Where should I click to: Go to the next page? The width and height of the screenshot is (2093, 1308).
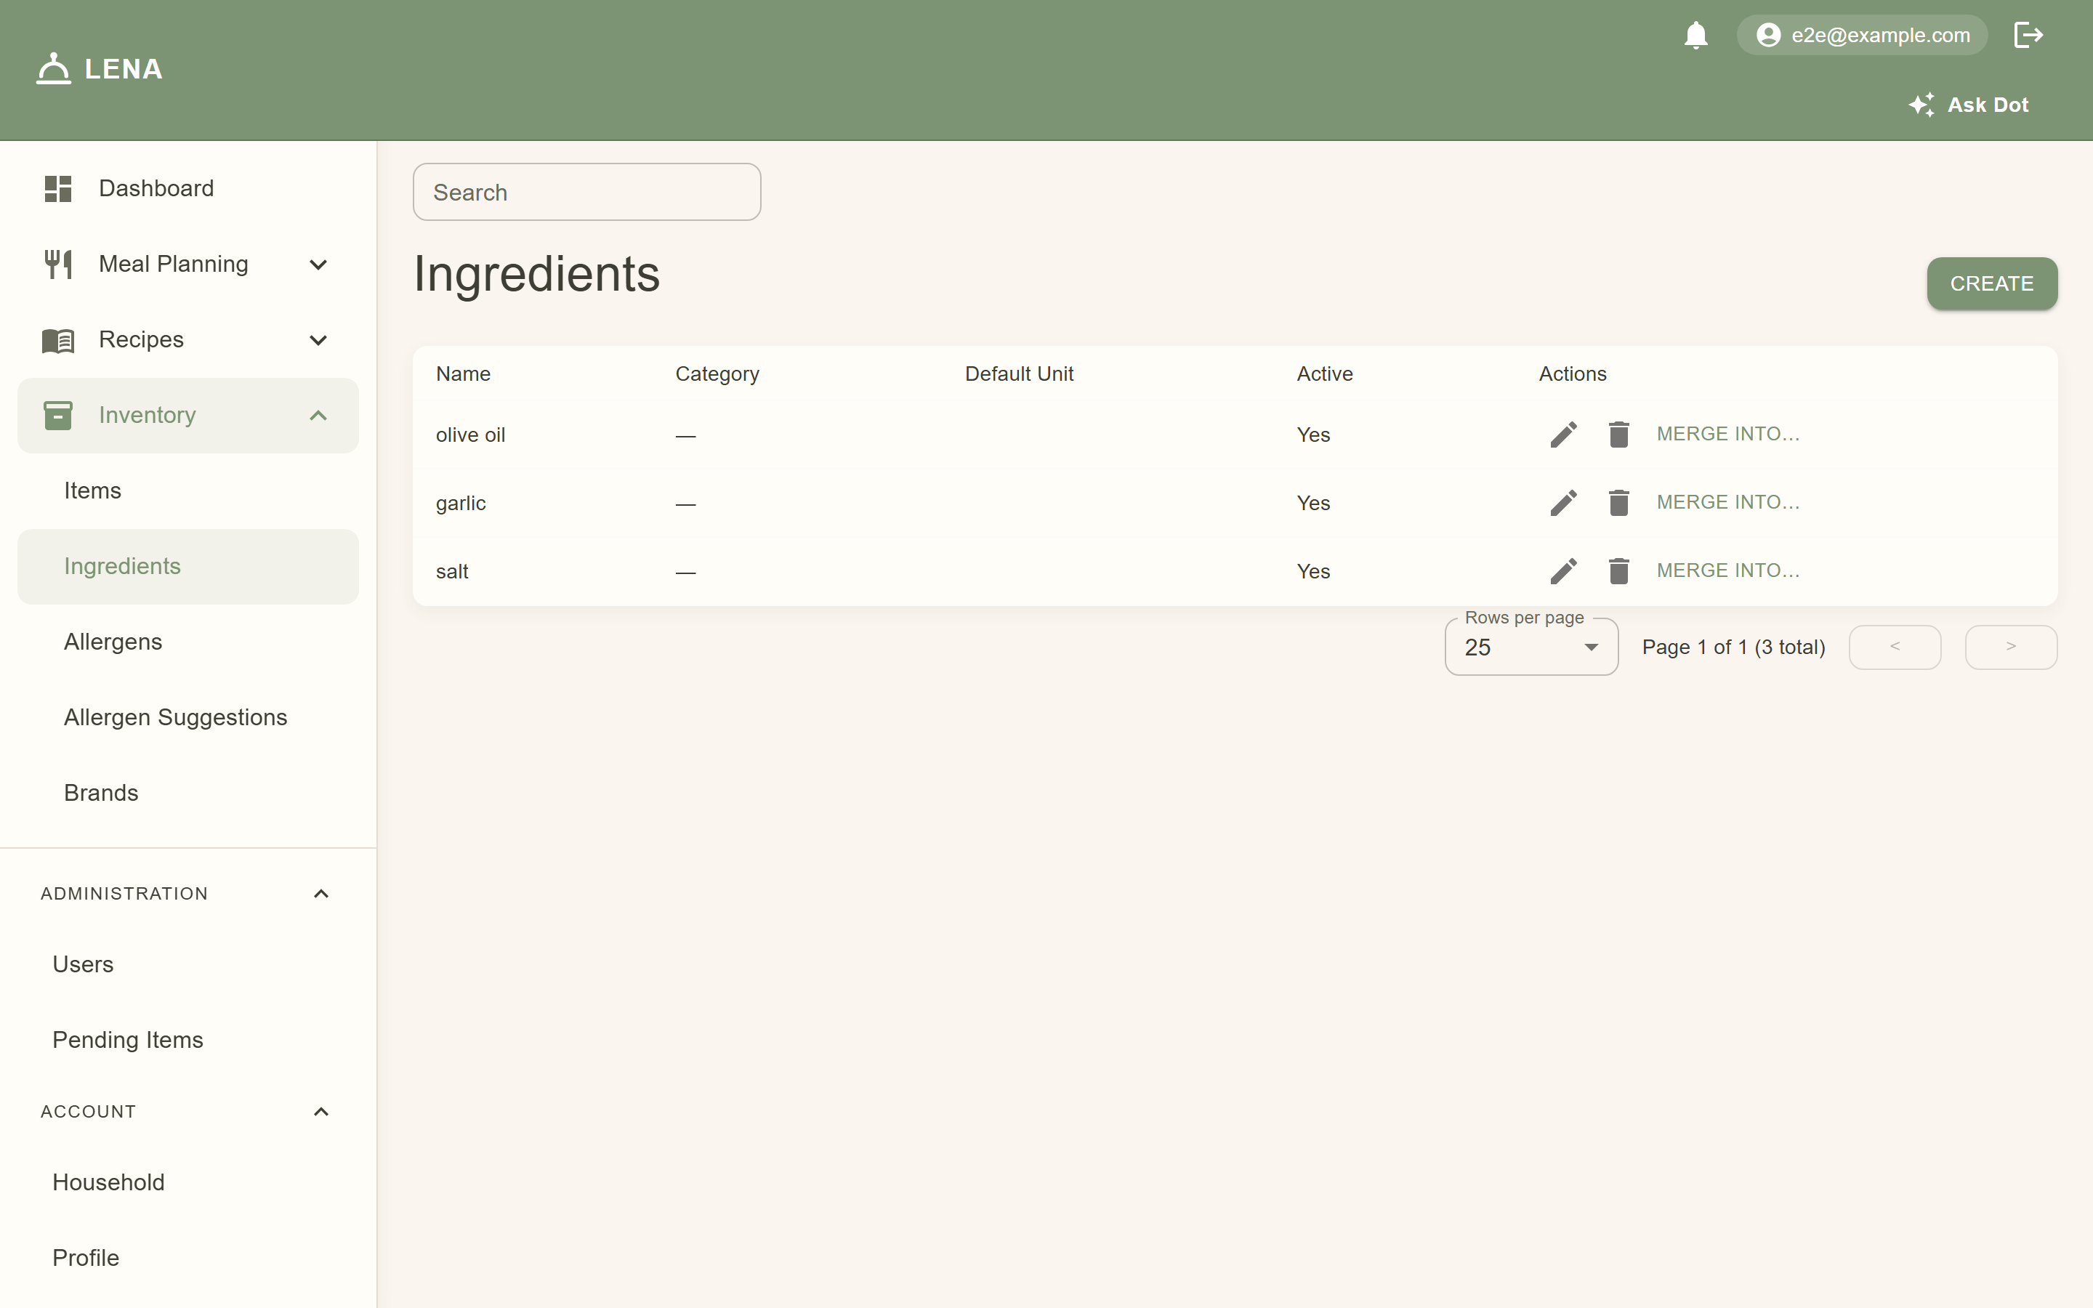coord(2011,647)
